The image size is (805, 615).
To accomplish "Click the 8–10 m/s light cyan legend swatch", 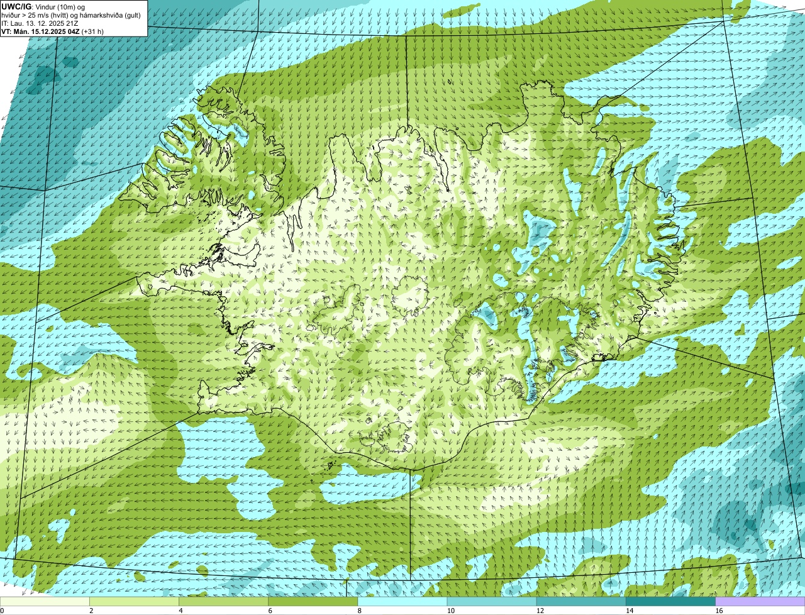I will click(x=402, y=602).
